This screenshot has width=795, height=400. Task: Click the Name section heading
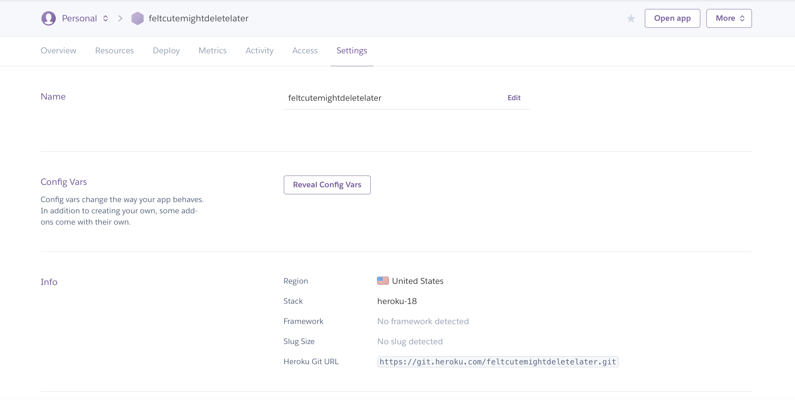click(x=53, y=97)
